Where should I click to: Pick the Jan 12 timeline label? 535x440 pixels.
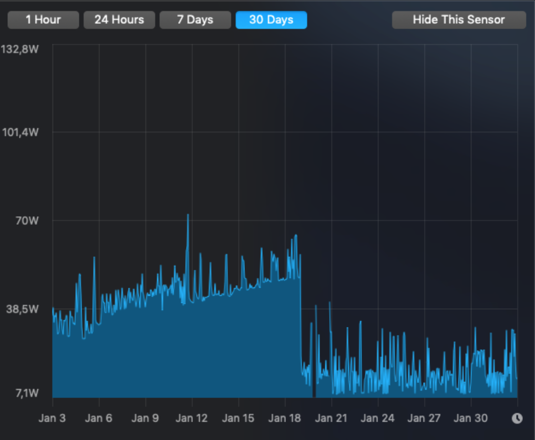point(192,418)
